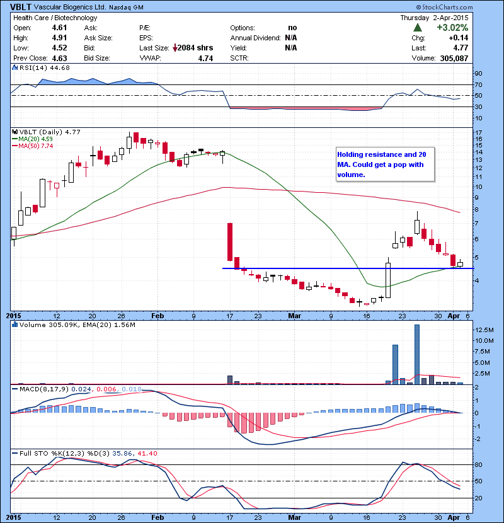Click the Low value 4.52

tap(59, 48)
